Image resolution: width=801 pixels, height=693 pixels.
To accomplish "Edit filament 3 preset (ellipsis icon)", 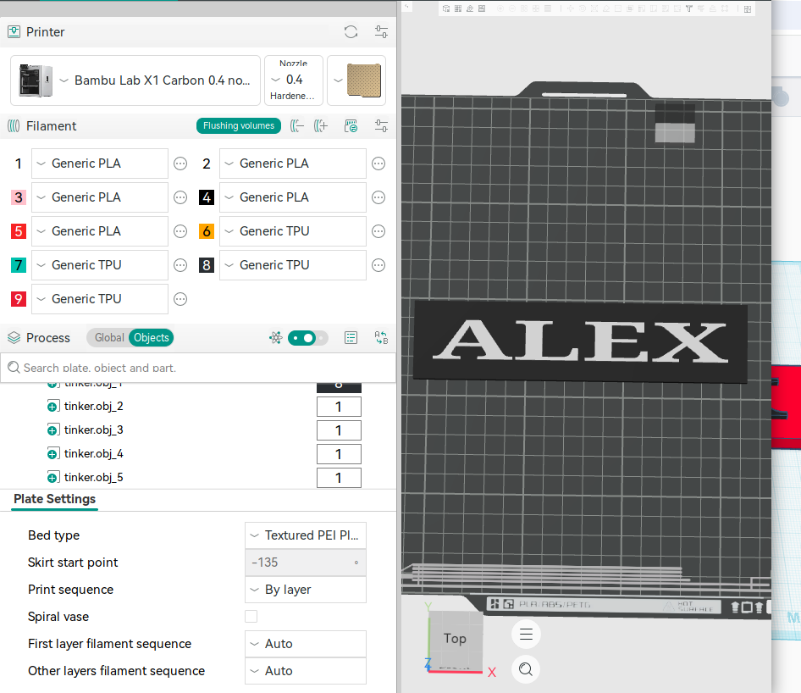I will coord(180,197).
